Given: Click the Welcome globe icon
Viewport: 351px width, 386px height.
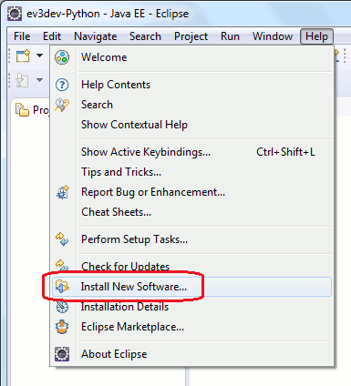Looking at the screenshot, I should (x=62, y=57).
